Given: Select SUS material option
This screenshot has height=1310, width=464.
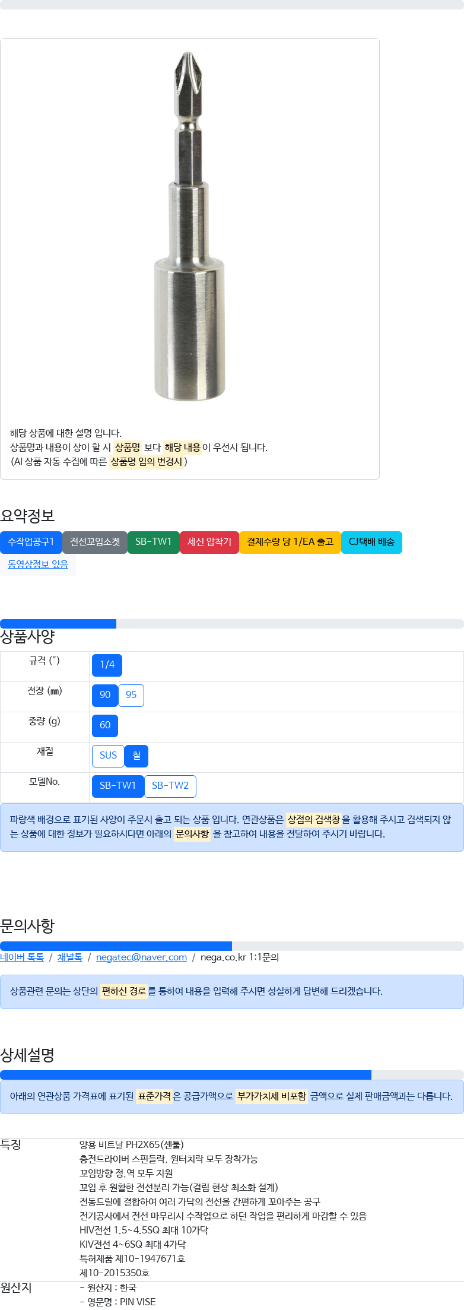Looking at the screenshot, I should (x=108, y=756).
